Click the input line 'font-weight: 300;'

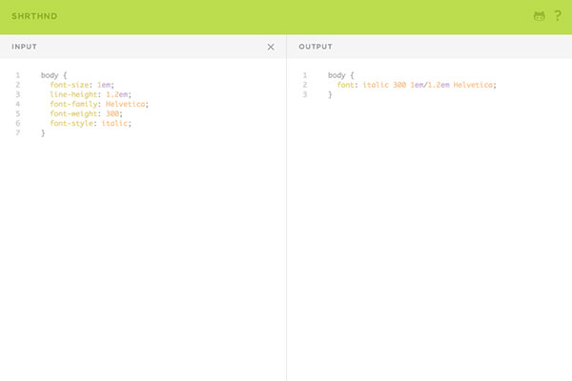tap(86, 113)
